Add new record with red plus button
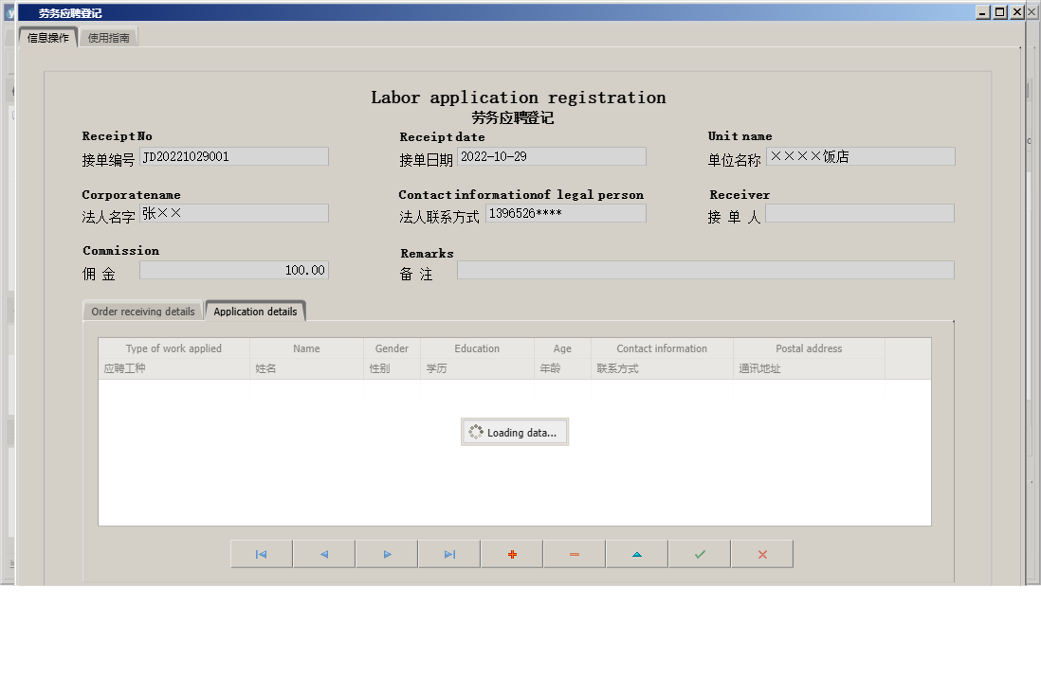This screenshot has width=1041, height=696. pyautogui.click(x=511, y=554)
